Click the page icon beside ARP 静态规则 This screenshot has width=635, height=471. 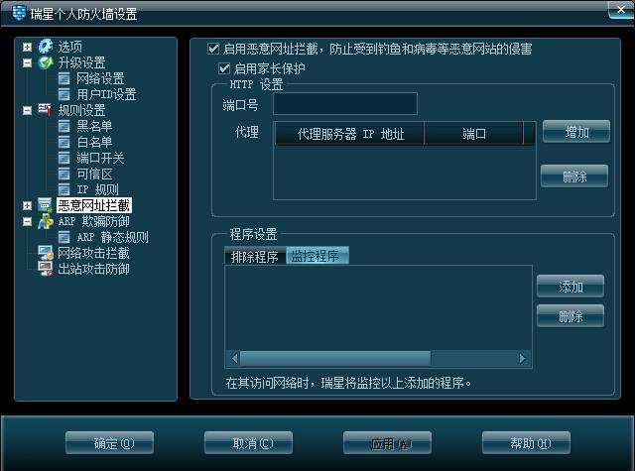click(x=63, y=237)
